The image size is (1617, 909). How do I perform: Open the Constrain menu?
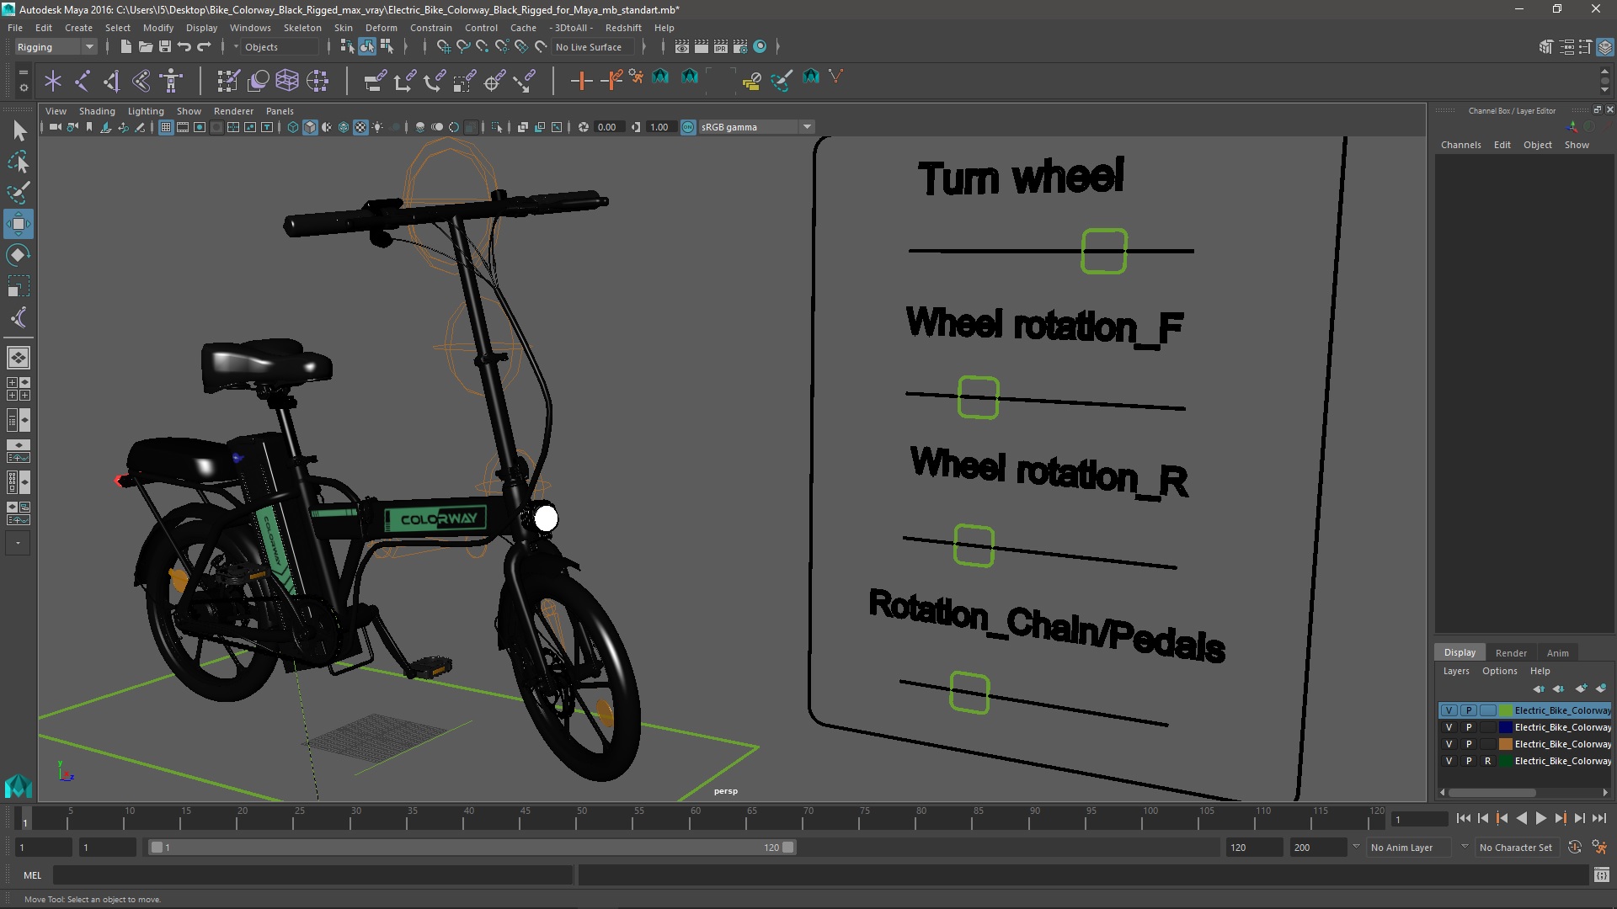click(x=430, y=28)
